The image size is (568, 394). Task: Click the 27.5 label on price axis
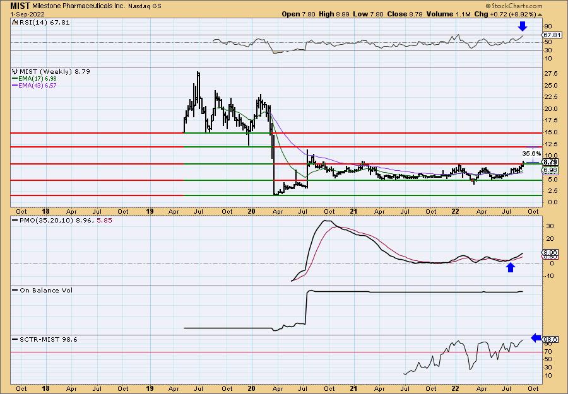pos(551,74)
